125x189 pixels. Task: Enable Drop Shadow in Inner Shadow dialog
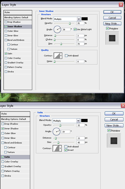pyautogui.click(x=6, y=22)
